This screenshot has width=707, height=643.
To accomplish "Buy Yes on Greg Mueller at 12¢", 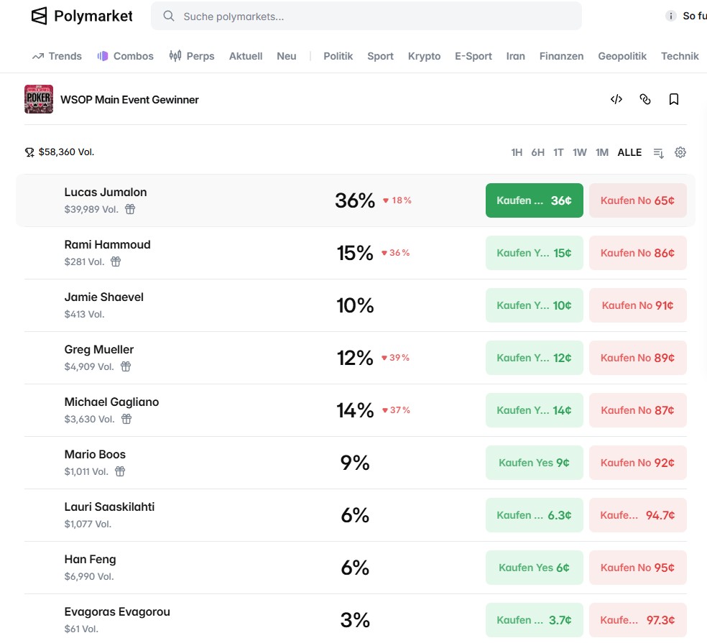I will (x=535, y=358).
